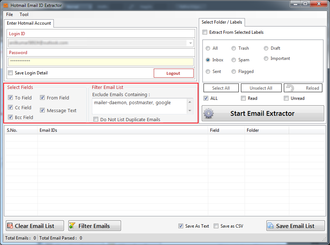Click the exclude box scroll up arrow
This screenshot has height=245, width=330.
[x=190, y=102]
